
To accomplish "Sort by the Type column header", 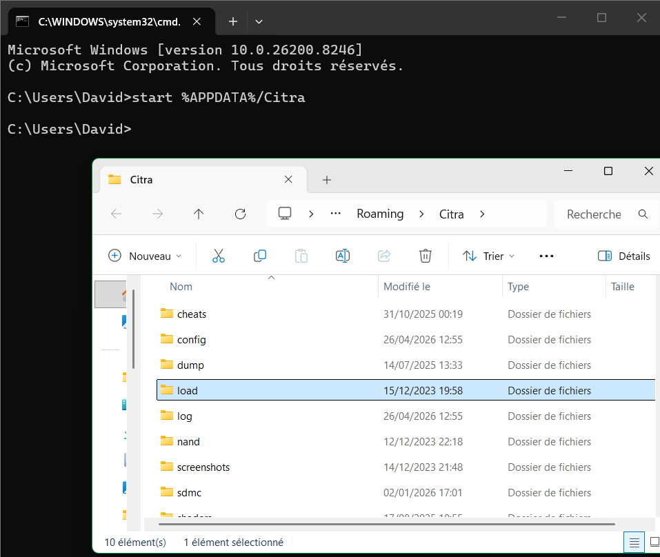I will (518, 287).
